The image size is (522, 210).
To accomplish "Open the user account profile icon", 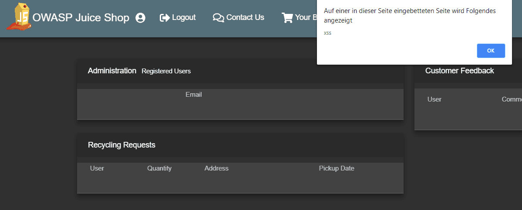I will [x=141, y=18].
